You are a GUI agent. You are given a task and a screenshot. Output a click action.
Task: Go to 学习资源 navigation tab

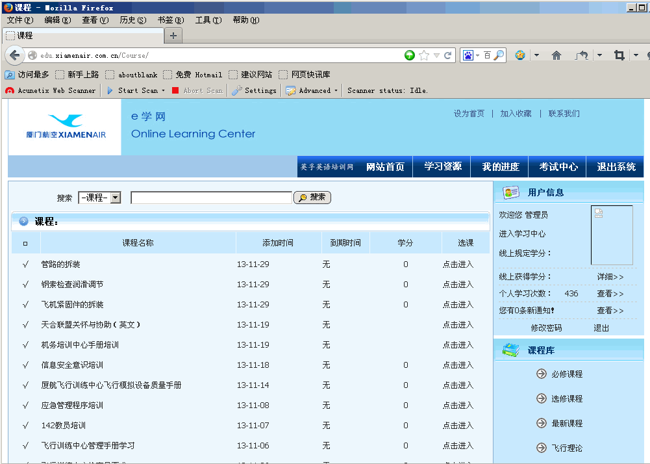442,167
